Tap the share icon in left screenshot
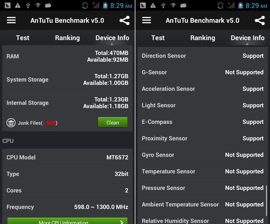Screen dimensions: 270x224 [124, 21]
